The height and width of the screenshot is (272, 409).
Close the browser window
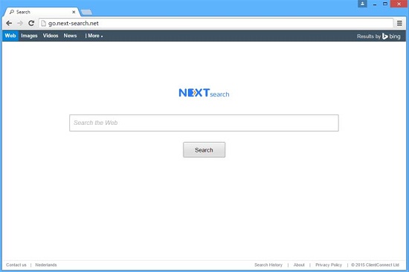pyautogui.click(x=399, y=4)
